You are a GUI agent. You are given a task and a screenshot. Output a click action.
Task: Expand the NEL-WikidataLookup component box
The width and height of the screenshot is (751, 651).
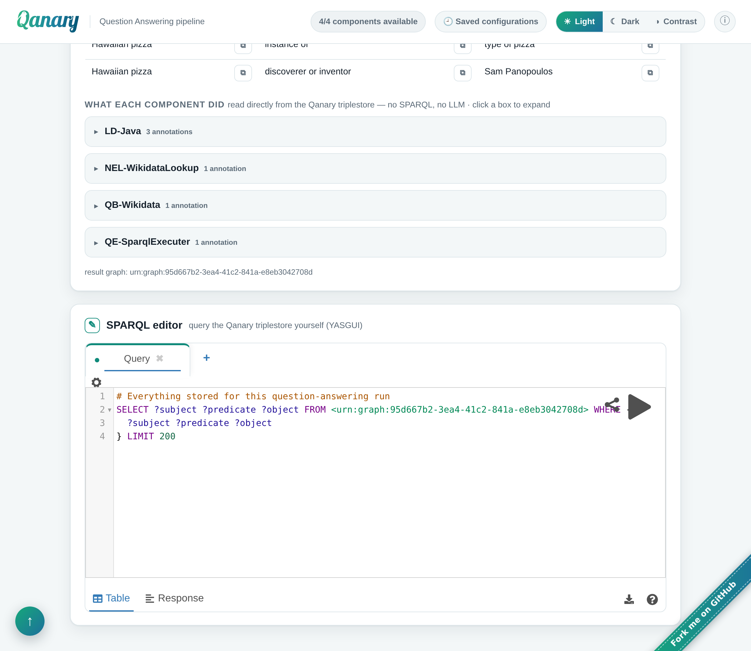pos(375,168)
